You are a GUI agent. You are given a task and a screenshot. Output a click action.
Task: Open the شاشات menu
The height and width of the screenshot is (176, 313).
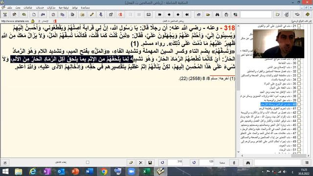coord(28,8)
